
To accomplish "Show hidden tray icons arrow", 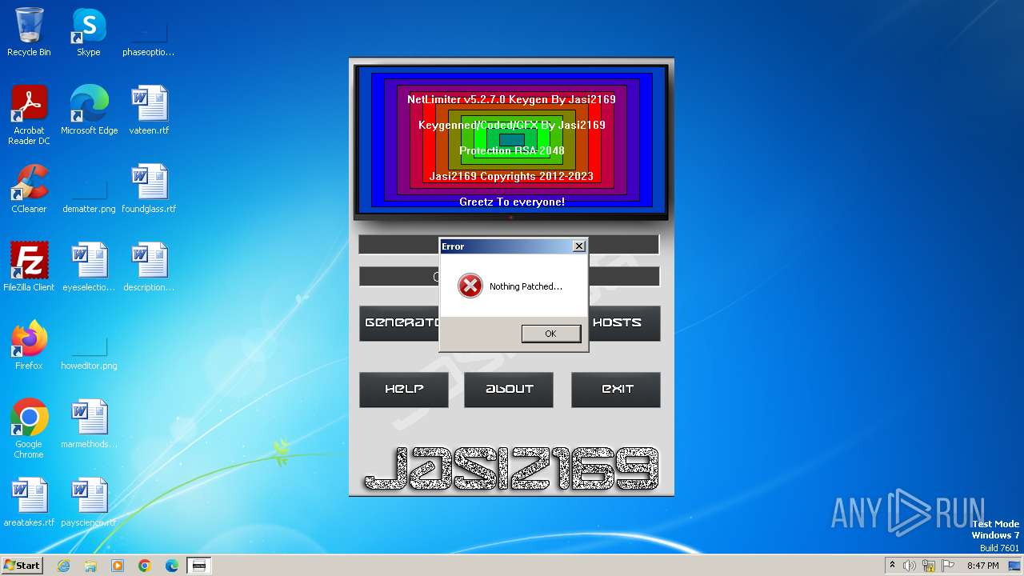I will click(x=892, y=565).
